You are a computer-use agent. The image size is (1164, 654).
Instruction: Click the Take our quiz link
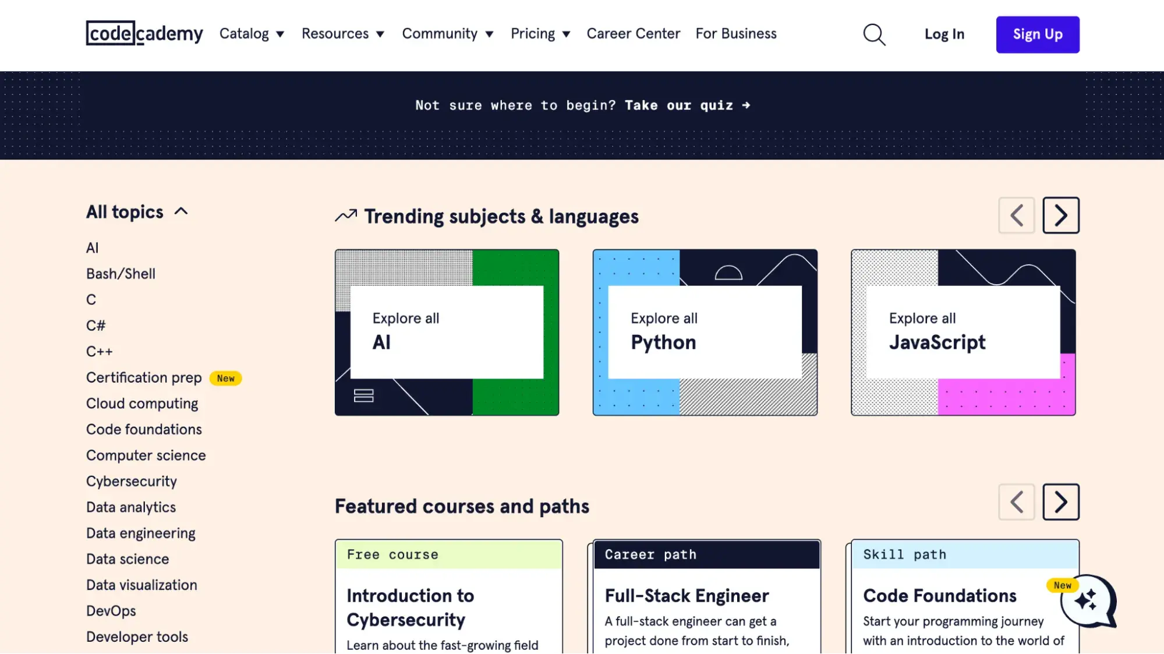pos(687,105)
